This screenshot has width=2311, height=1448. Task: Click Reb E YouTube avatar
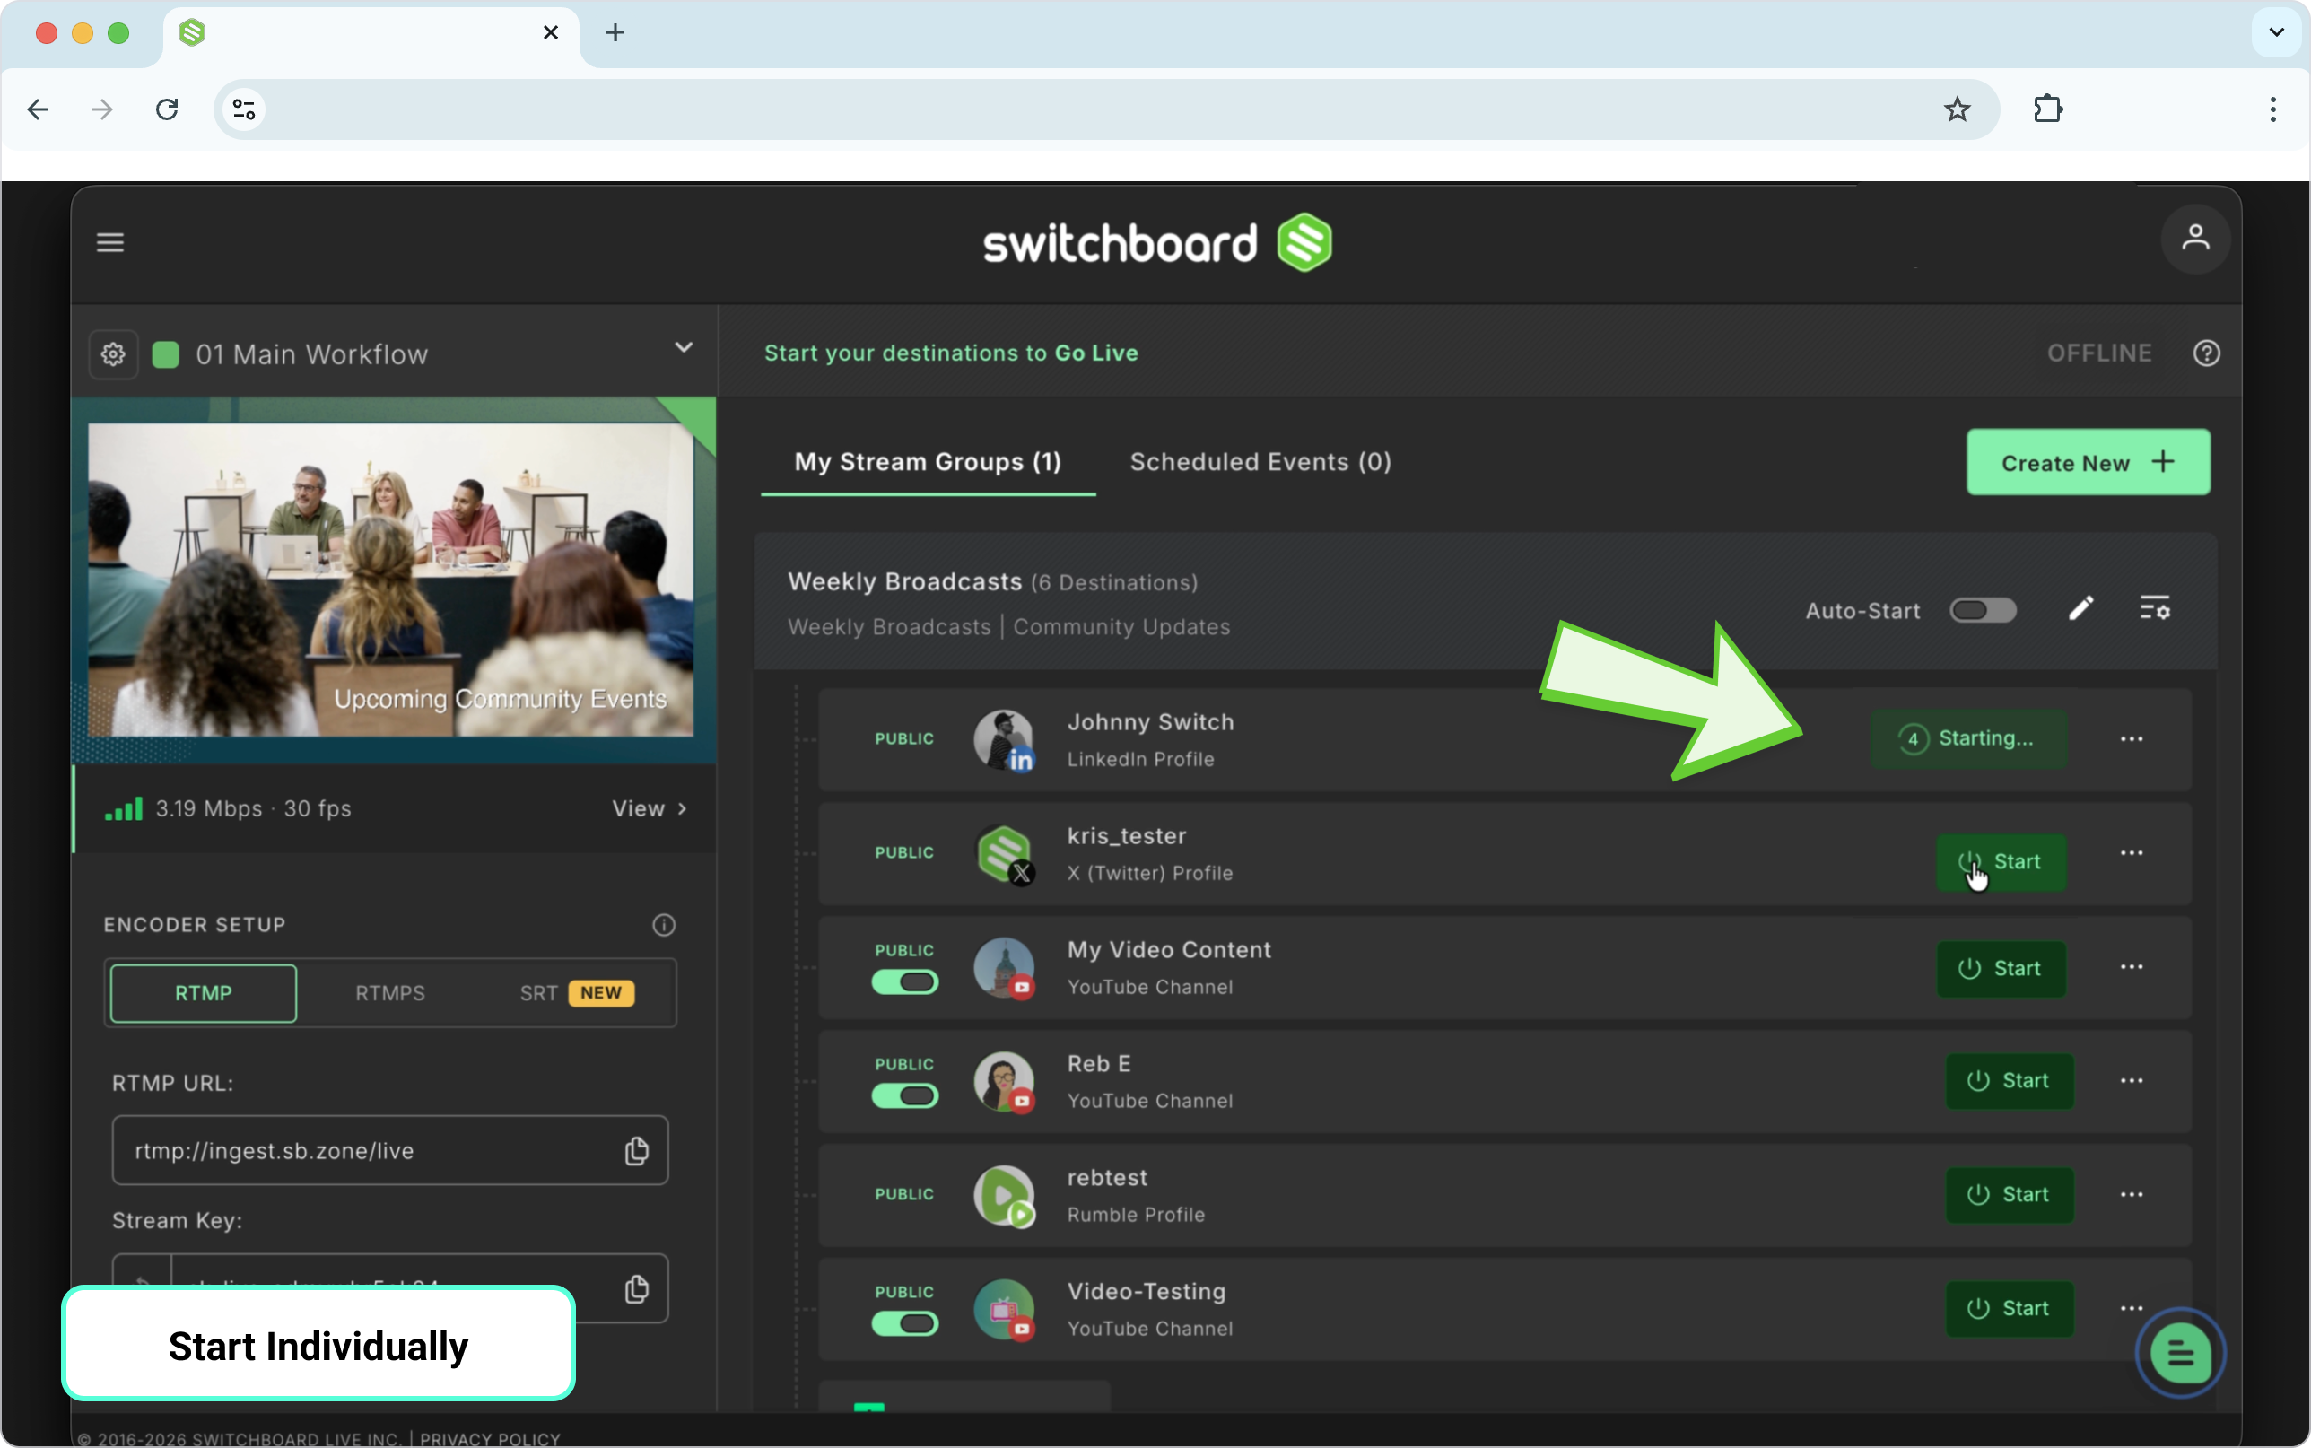pos(1003,1082)
